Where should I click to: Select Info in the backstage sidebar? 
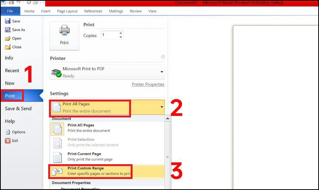pos(9,58)
